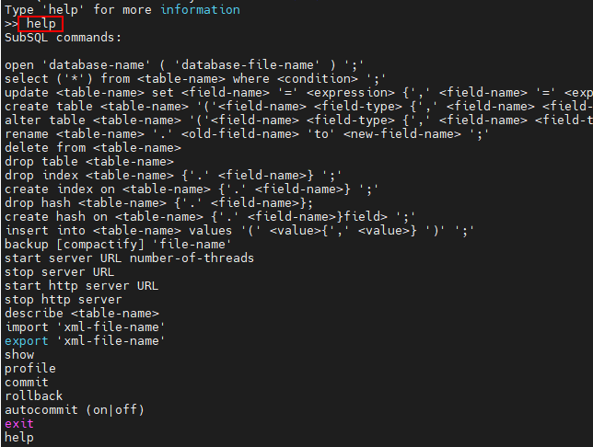Image resolution: width=593 pixels, height=447 pixels.
Task: Click the cyan 'information' word
Action: pos(200,9)
